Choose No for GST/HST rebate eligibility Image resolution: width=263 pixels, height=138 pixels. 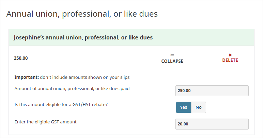[x=199, y=107]
